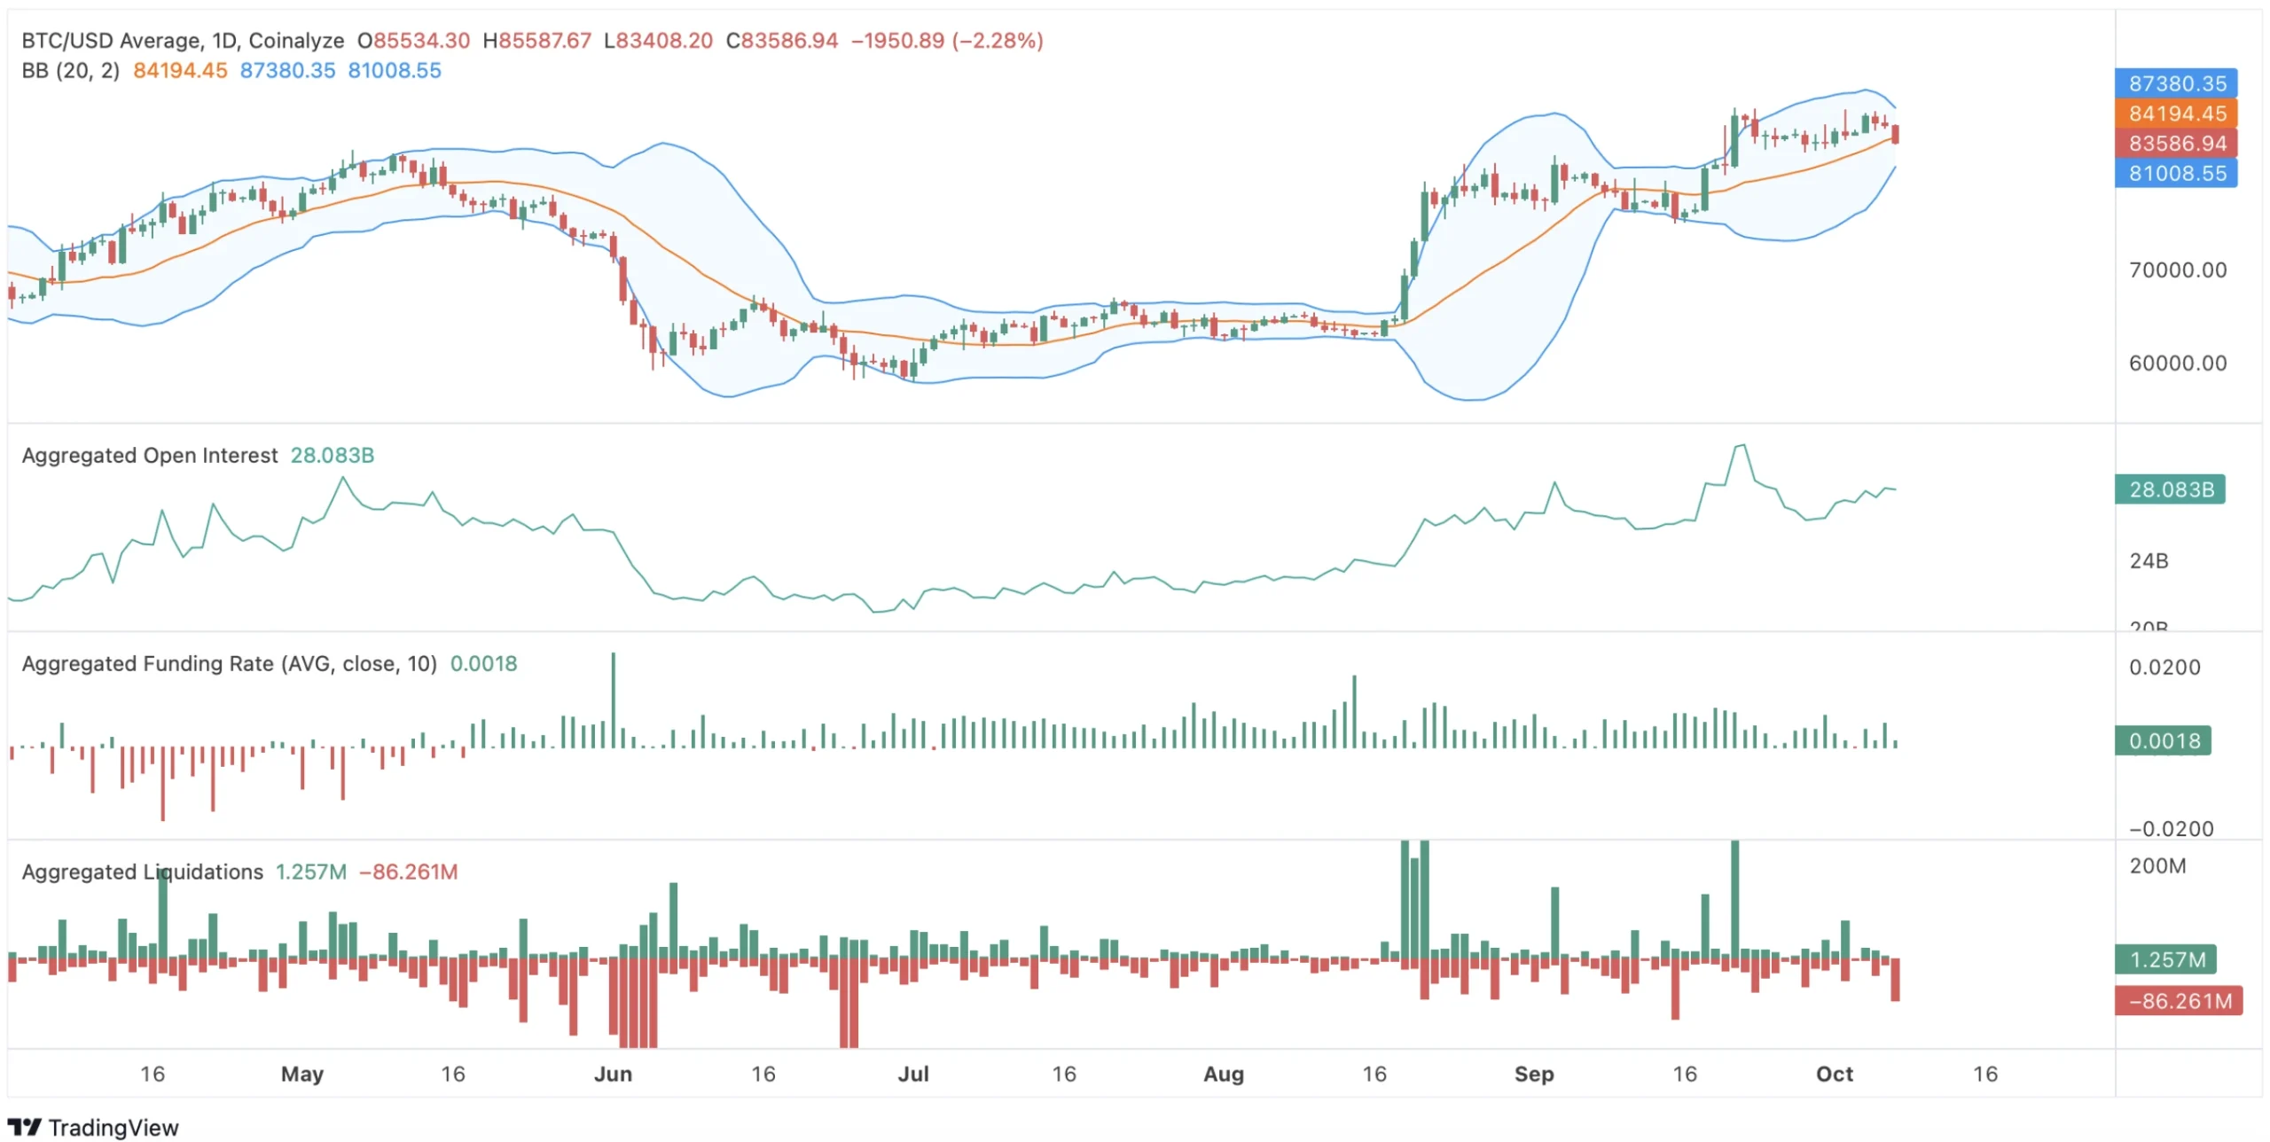This screenshot has width=2270, height=1142.
Task: Click the red −86.261M axis tag
Action: tap(2179, 1001)
